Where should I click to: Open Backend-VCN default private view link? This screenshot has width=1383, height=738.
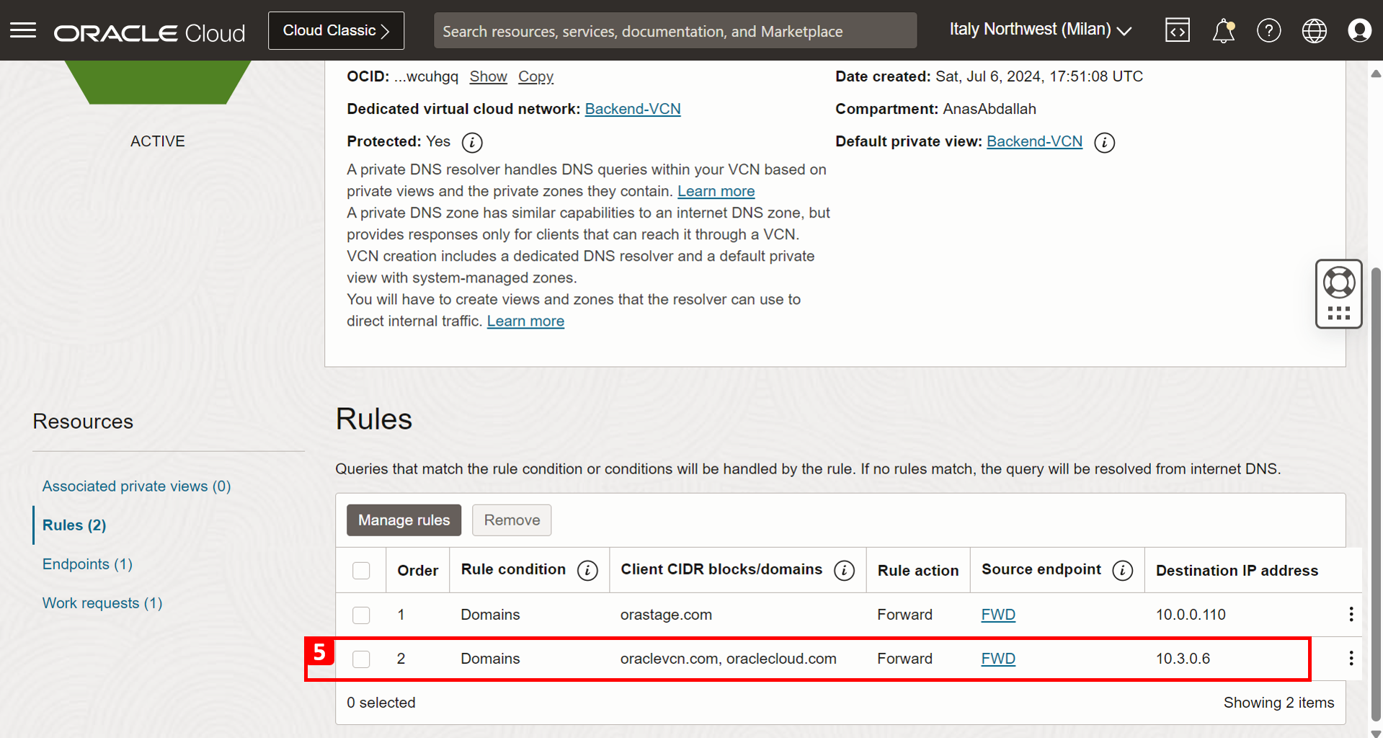(1034, 141)
